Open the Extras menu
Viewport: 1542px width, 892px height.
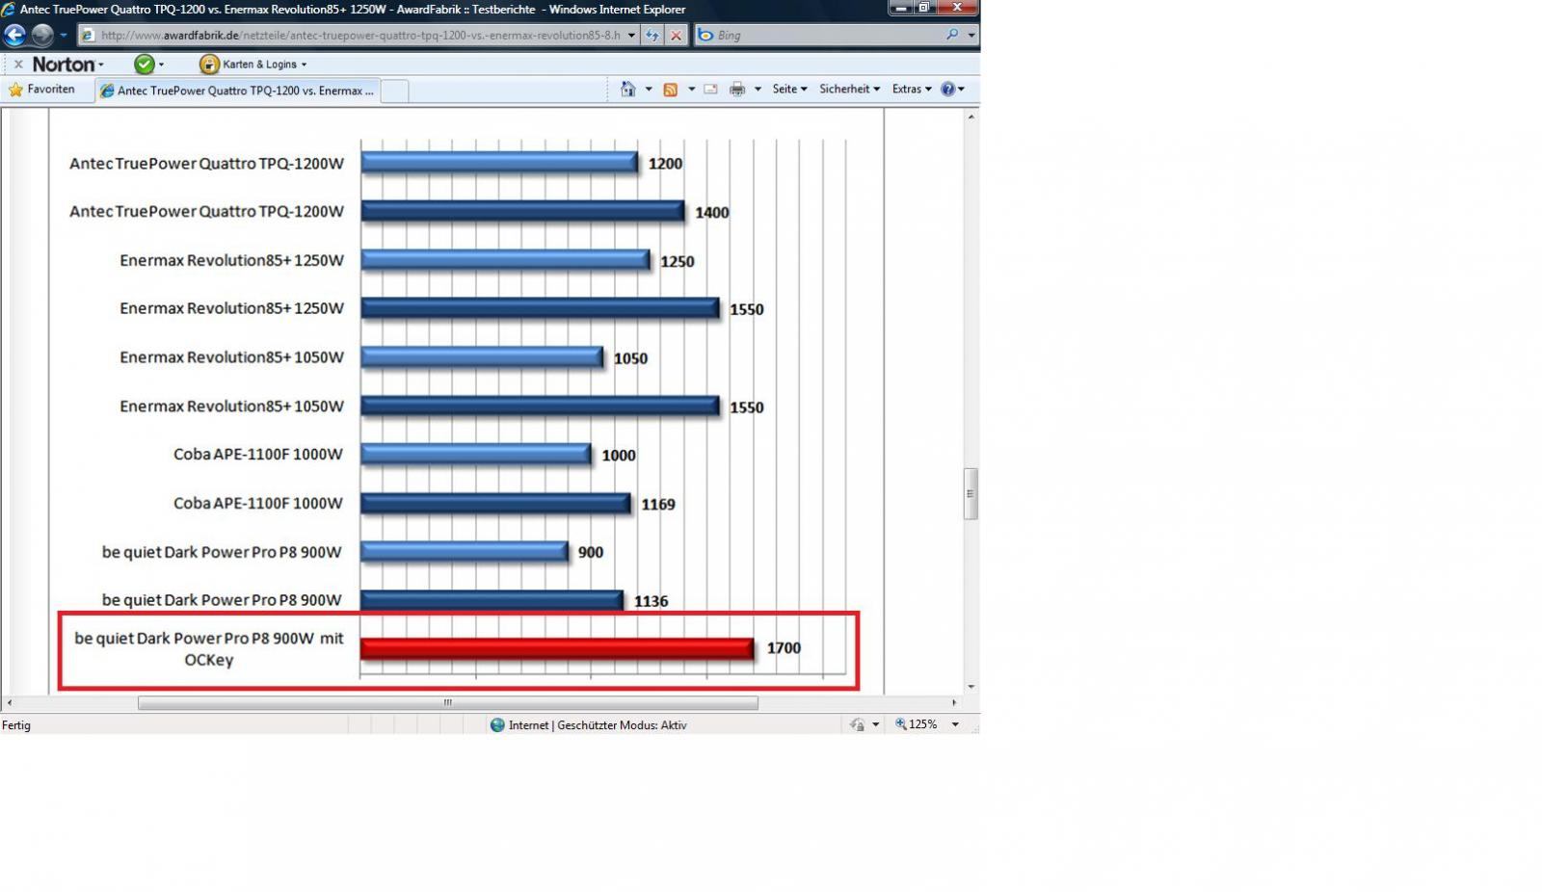(x=912, y=90)
